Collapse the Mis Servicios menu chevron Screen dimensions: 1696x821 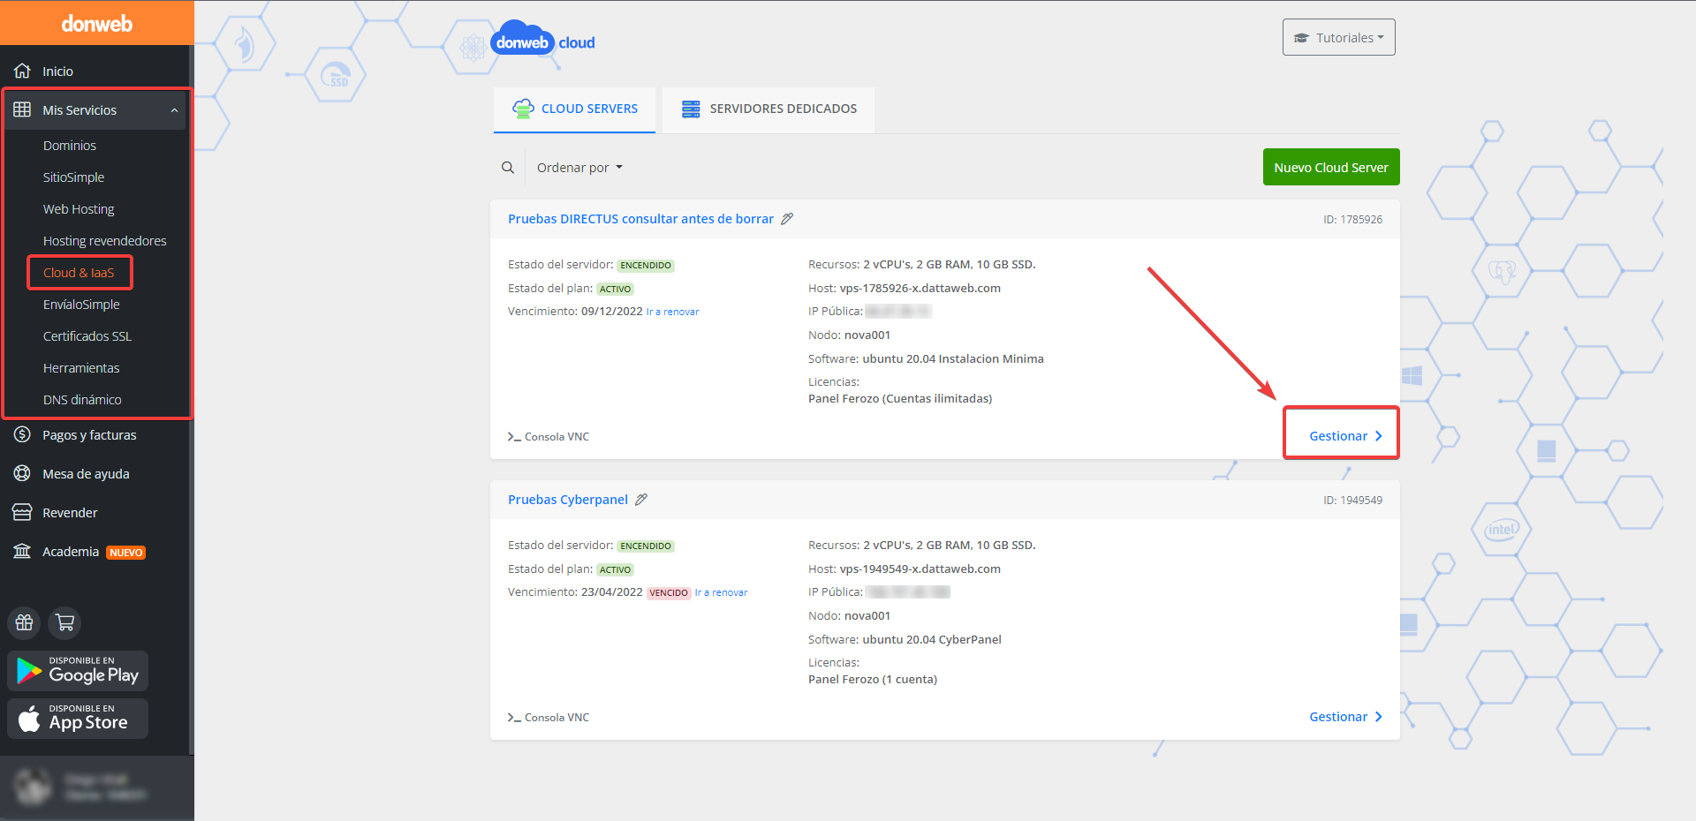174,110
